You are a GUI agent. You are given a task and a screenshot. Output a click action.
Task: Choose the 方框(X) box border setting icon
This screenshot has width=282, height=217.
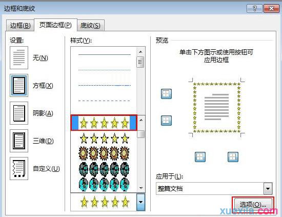(19, 85)
